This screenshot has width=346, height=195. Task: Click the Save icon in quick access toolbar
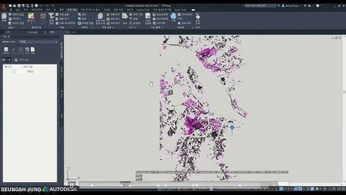click(x=19, y=5)
